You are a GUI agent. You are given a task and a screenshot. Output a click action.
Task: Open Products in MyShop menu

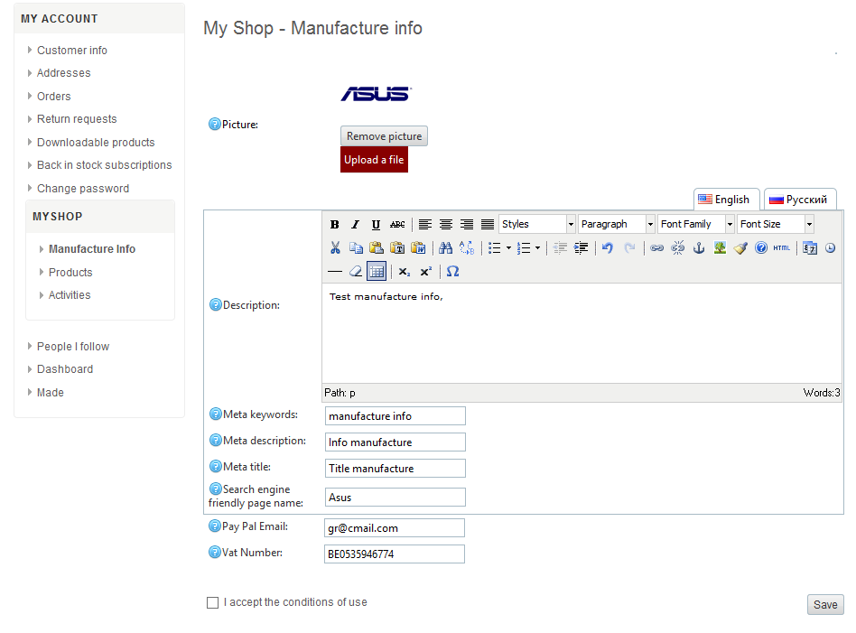(70, 272)
